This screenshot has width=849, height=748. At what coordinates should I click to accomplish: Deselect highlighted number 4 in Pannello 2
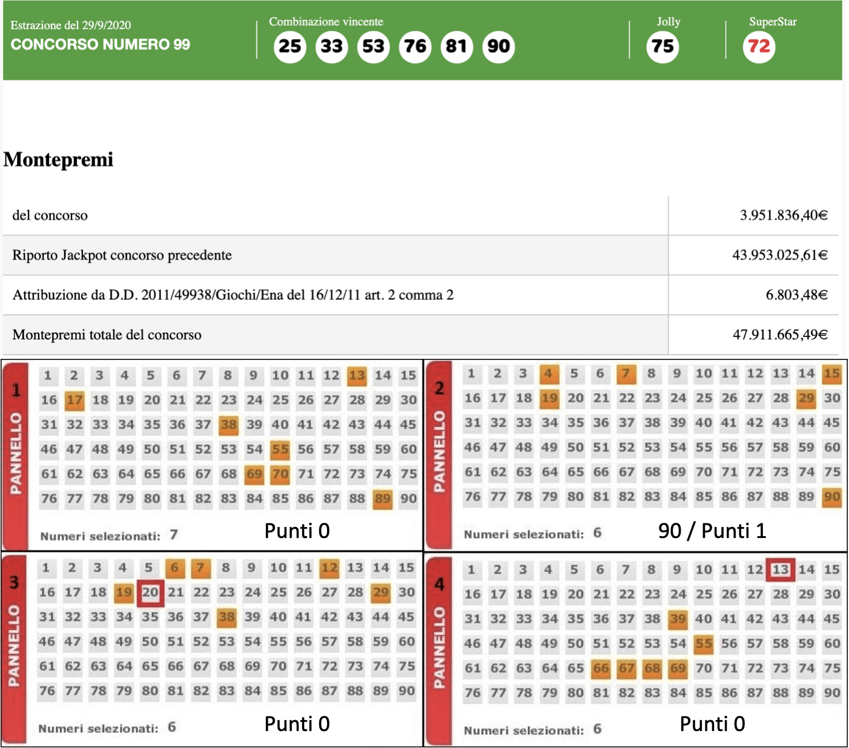[549, 374]
